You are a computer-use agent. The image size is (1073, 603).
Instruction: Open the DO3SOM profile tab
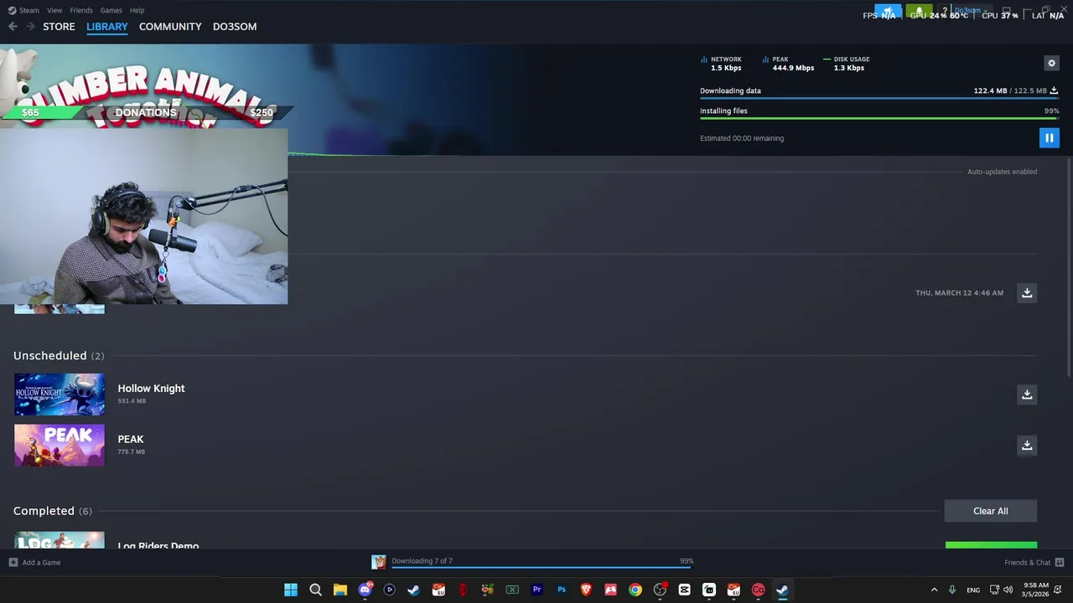pyautogui.click(x=235, y=27)
